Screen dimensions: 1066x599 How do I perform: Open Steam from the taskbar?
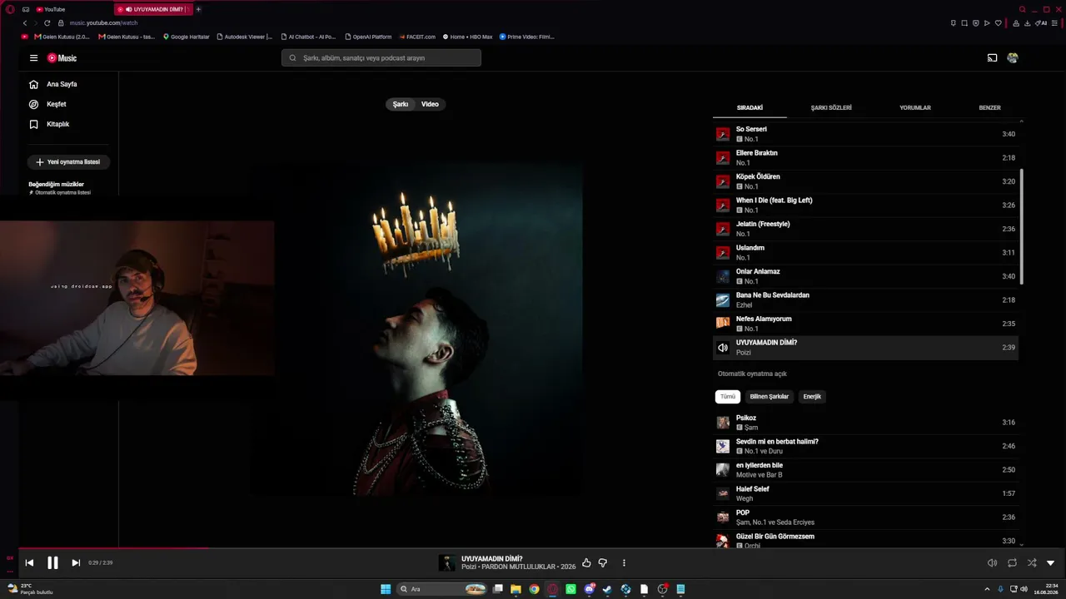coord(607,589)
